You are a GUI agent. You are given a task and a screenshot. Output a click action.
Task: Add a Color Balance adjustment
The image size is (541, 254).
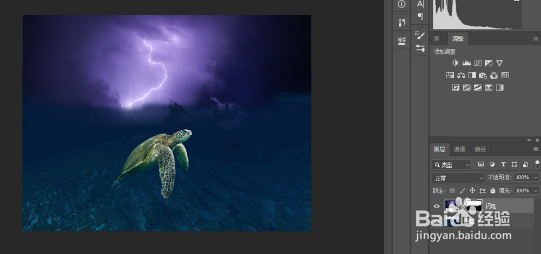pos(461,75)
